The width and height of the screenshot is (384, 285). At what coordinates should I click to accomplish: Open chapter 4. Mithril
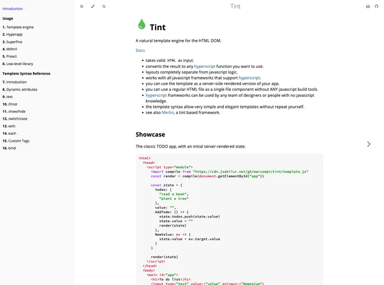coord(10,49)
